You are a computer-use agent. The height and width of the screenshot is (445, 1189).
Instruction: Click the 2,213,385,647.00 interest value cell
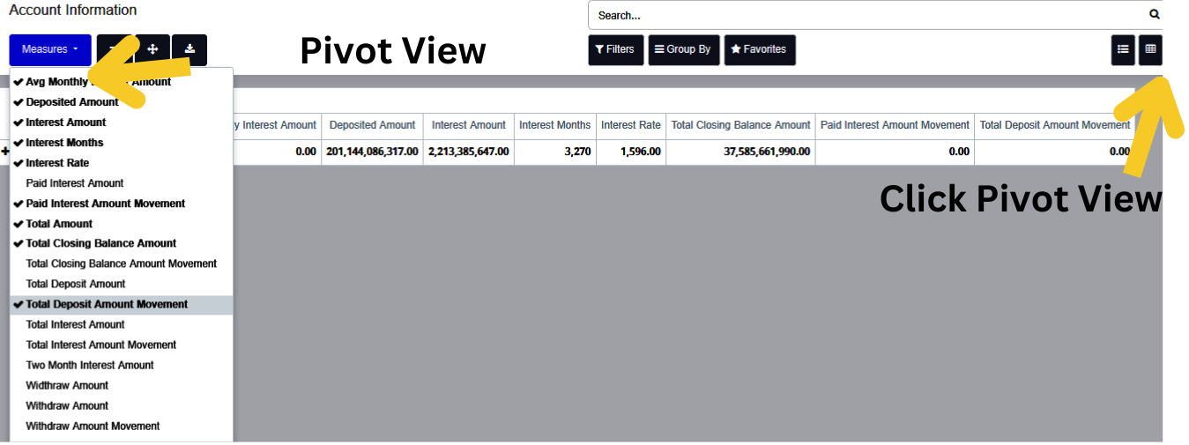(469, 152)
